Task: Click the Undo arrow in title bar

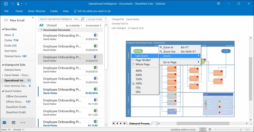Action: pos(12,4)
